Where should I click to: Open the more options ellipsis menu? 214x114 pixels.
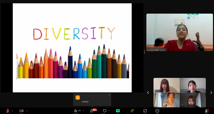click(157, 111)
